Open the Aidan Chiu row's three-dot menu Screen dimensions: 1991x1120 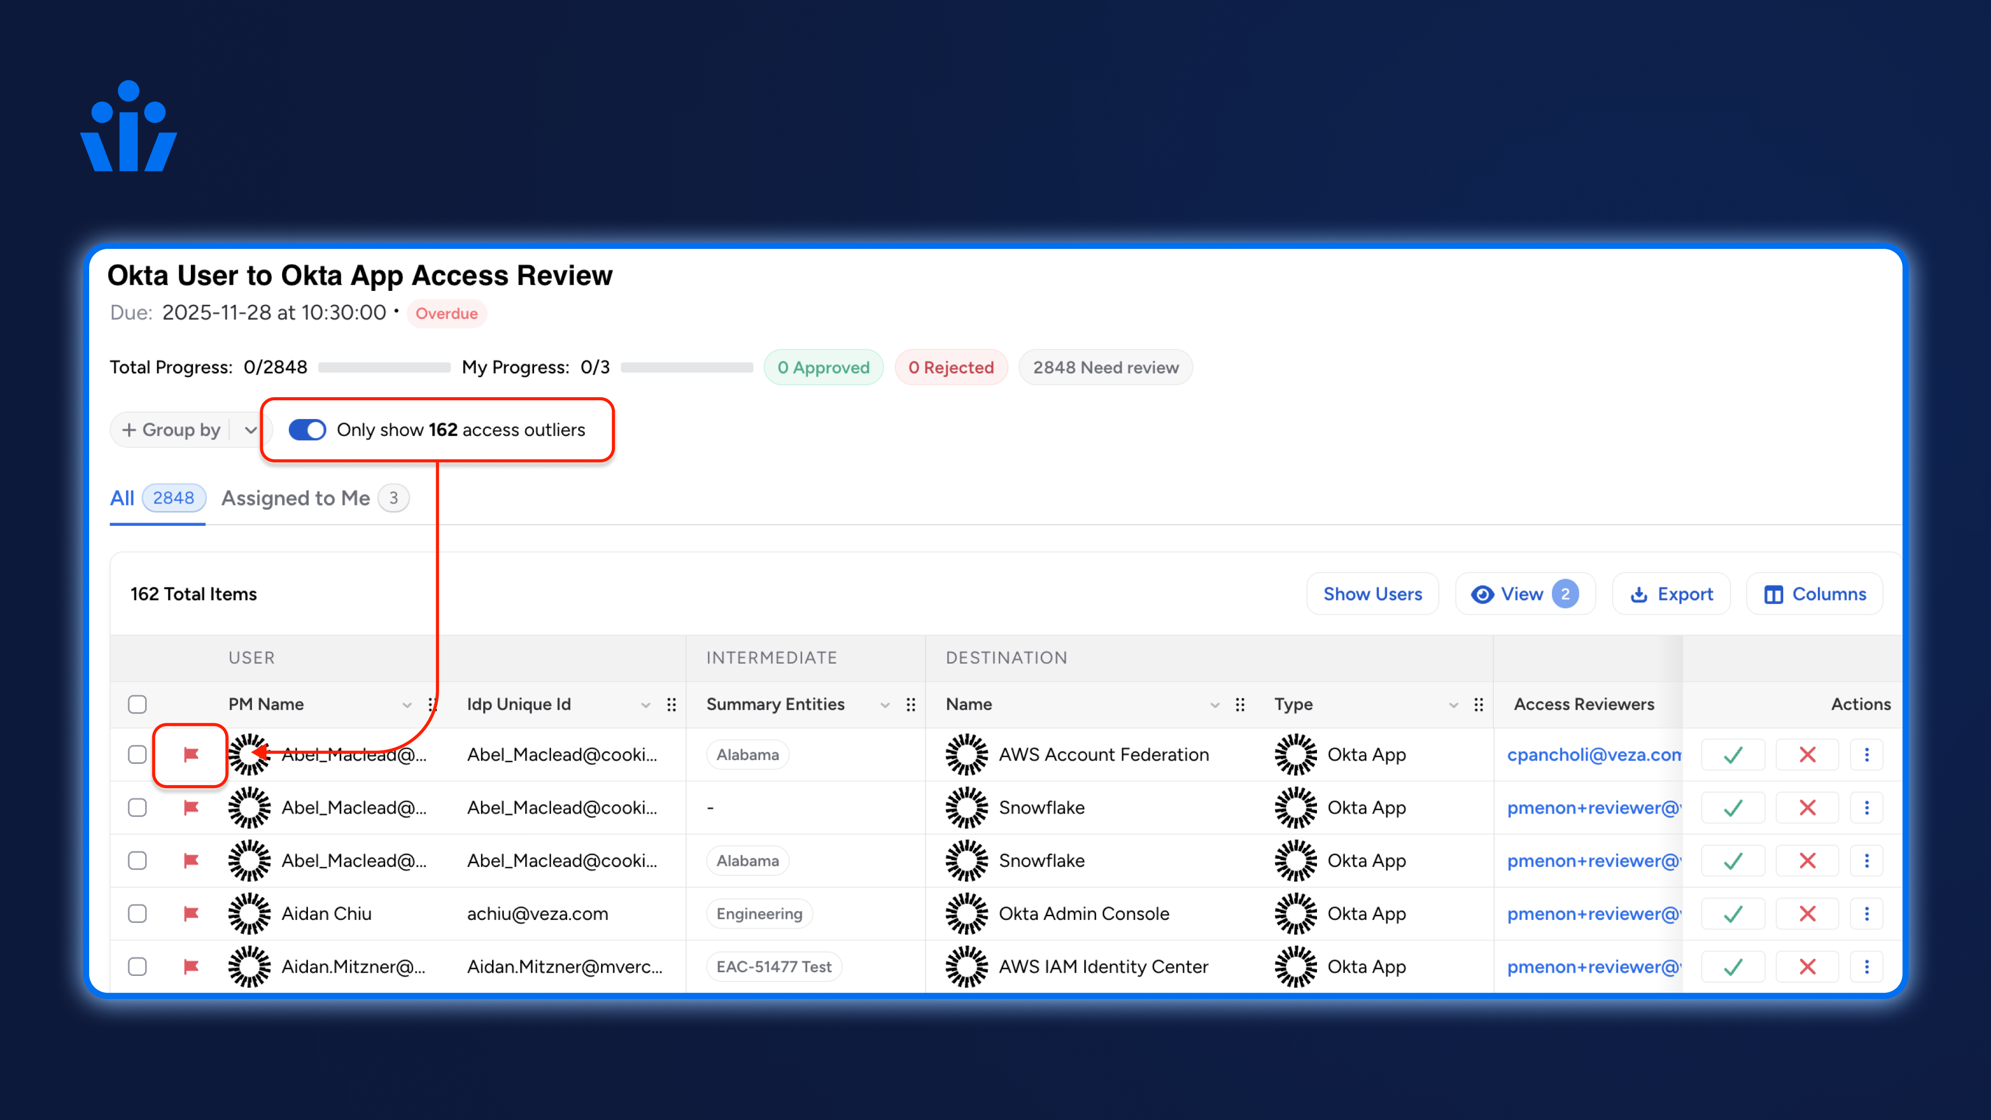click(x=1867, y=914)
